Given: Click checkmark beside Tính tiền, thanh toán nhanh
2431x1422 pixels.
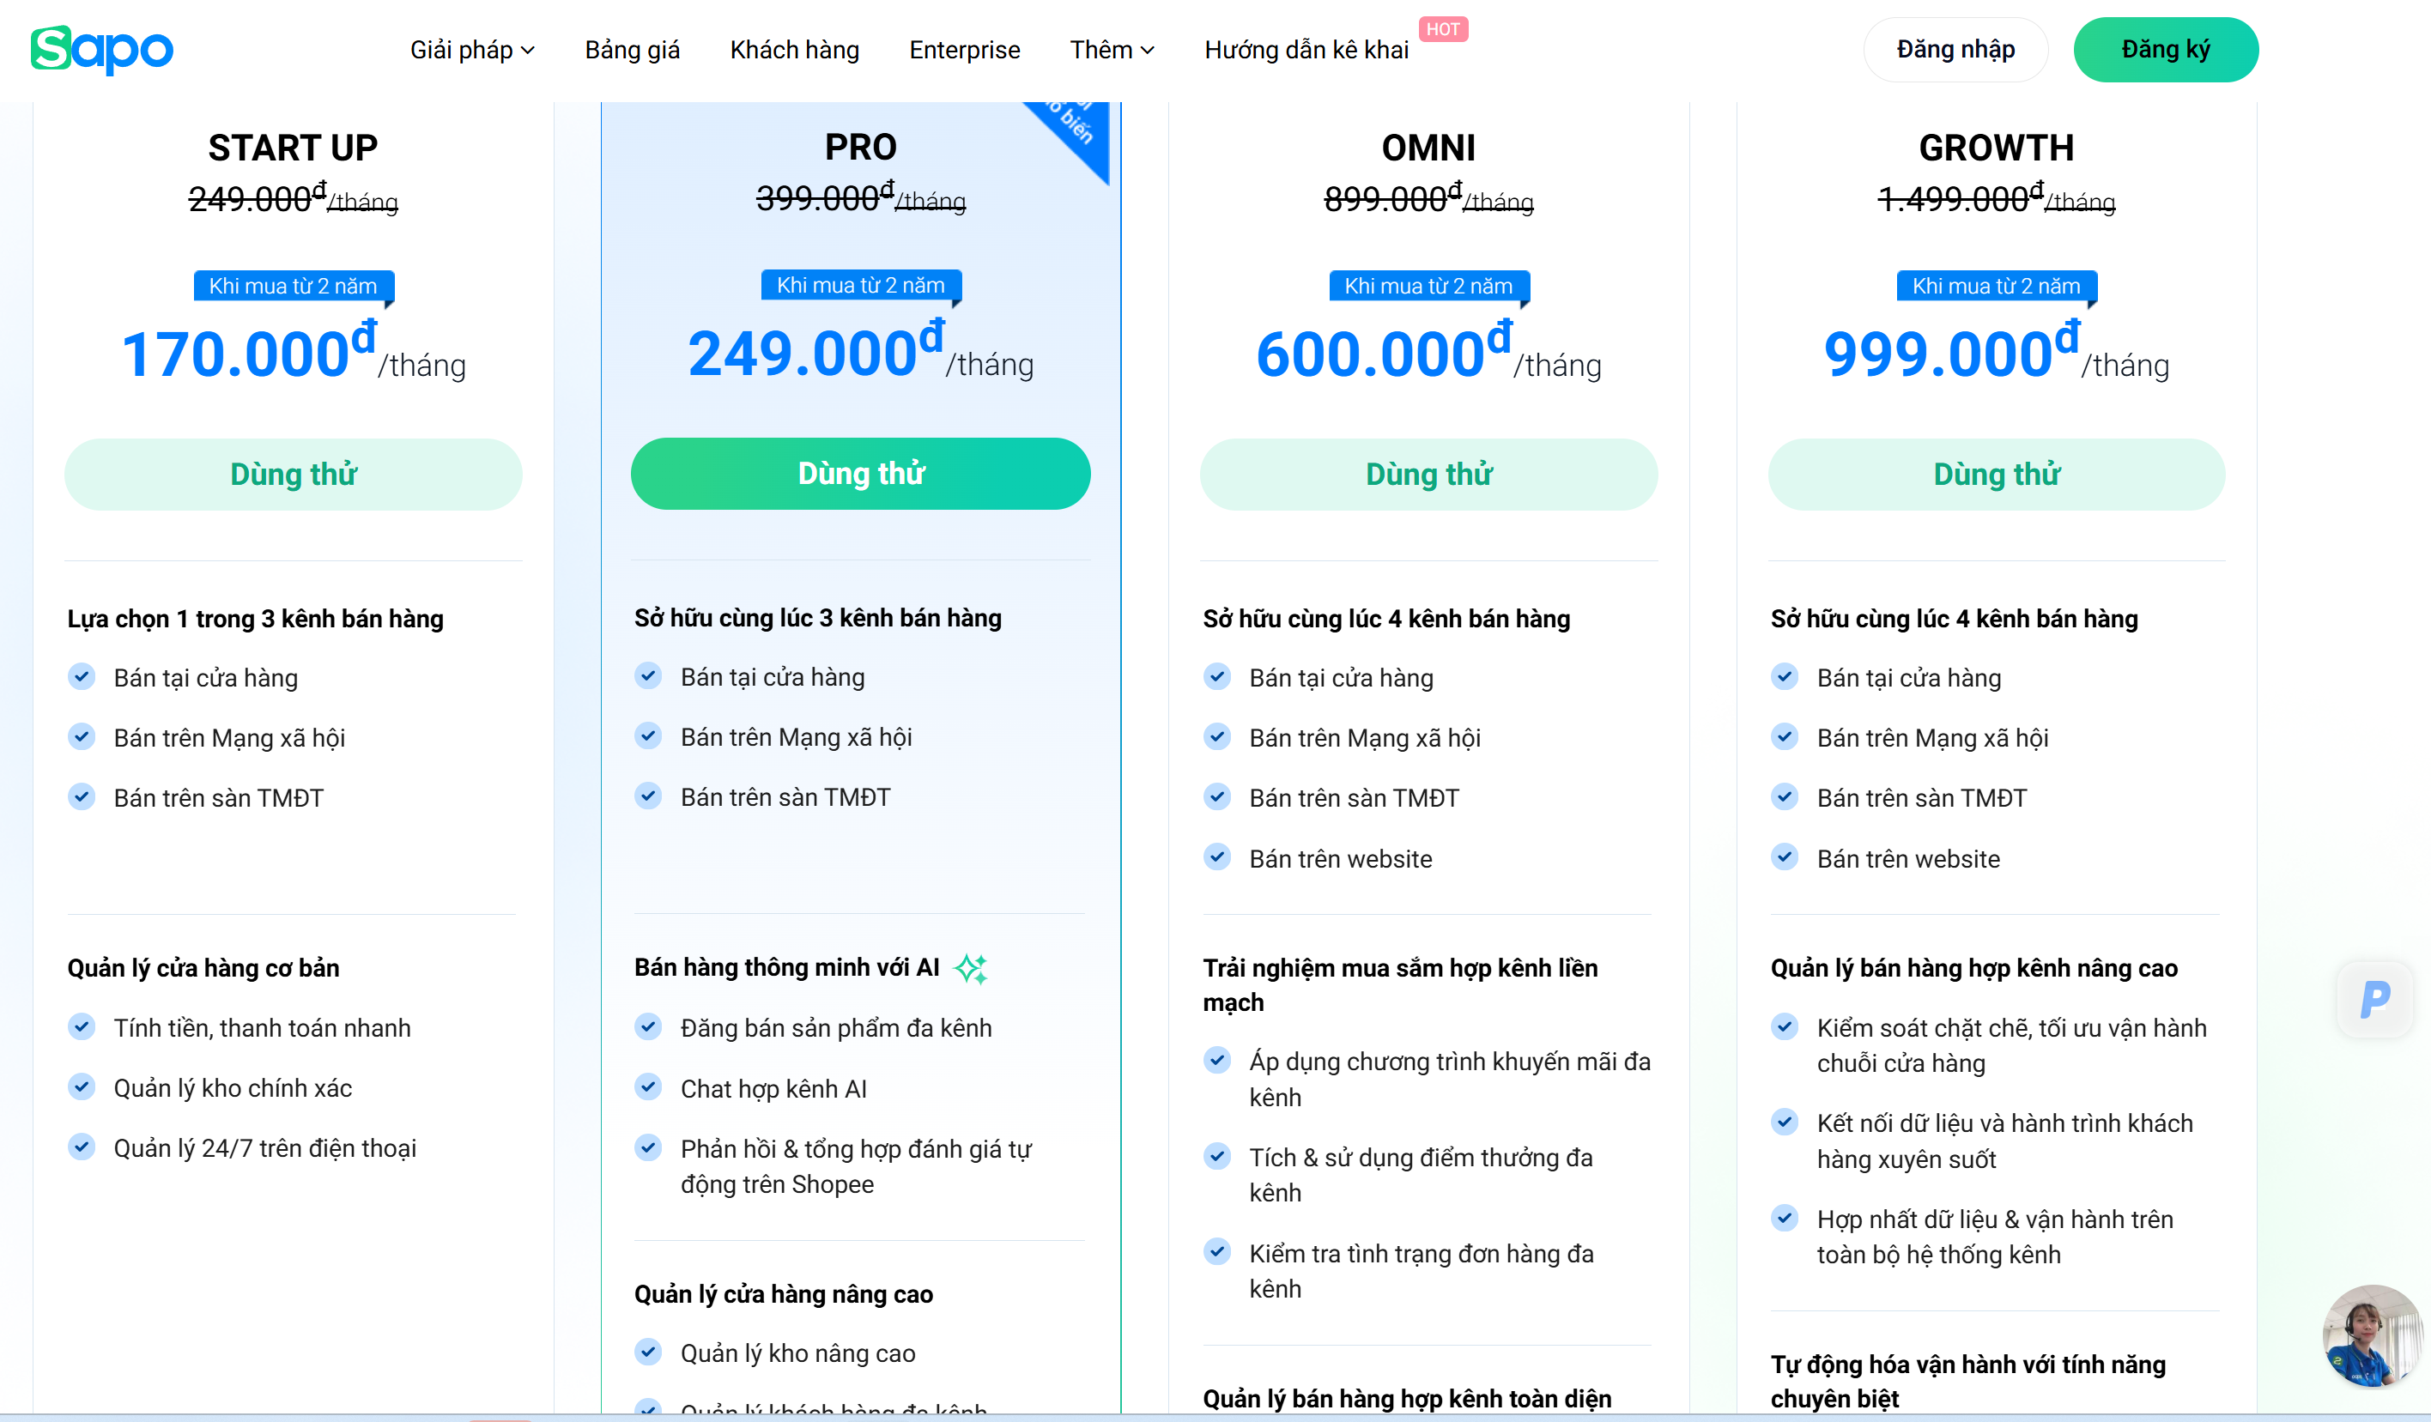Looking at the screenshot, I should tap(82, 1027).
